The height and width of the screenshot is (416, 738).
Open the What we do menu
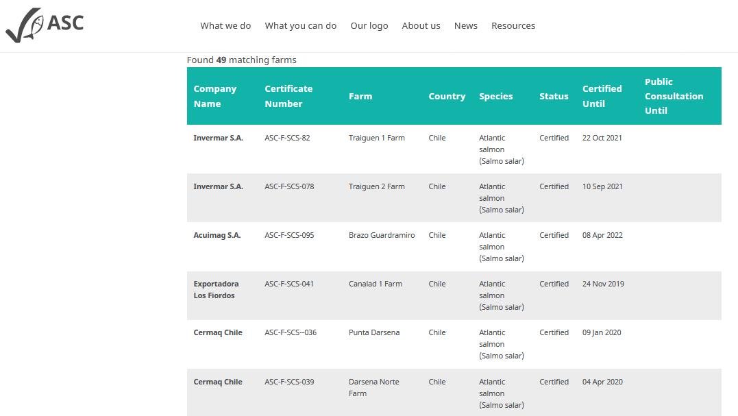tap(225, 25)
